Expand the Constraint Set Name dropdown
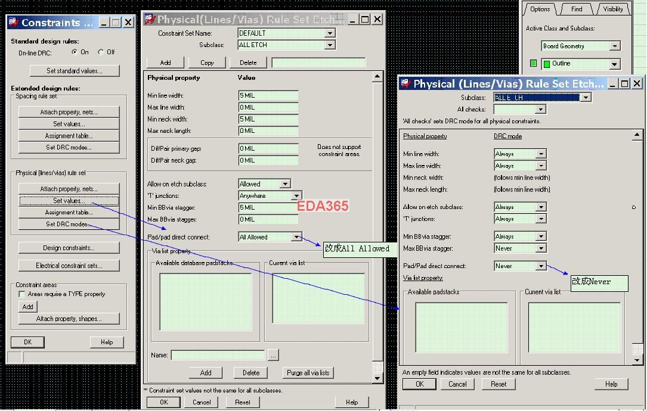The image size is (647, 411). pos(330,33)
